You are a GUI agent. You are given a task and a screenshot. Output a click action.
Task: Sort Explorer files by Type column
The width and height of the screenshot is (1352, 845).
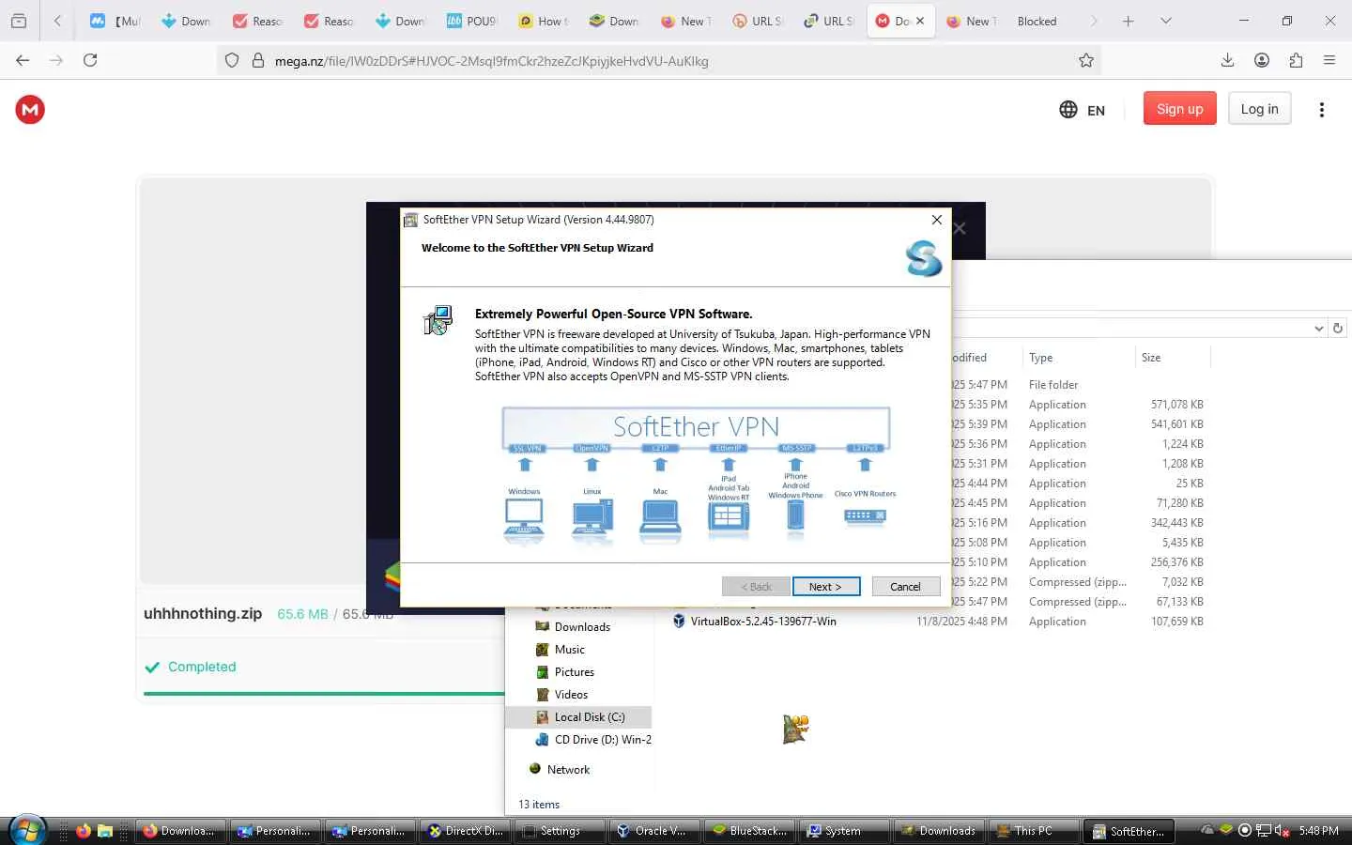point(1077,358)
